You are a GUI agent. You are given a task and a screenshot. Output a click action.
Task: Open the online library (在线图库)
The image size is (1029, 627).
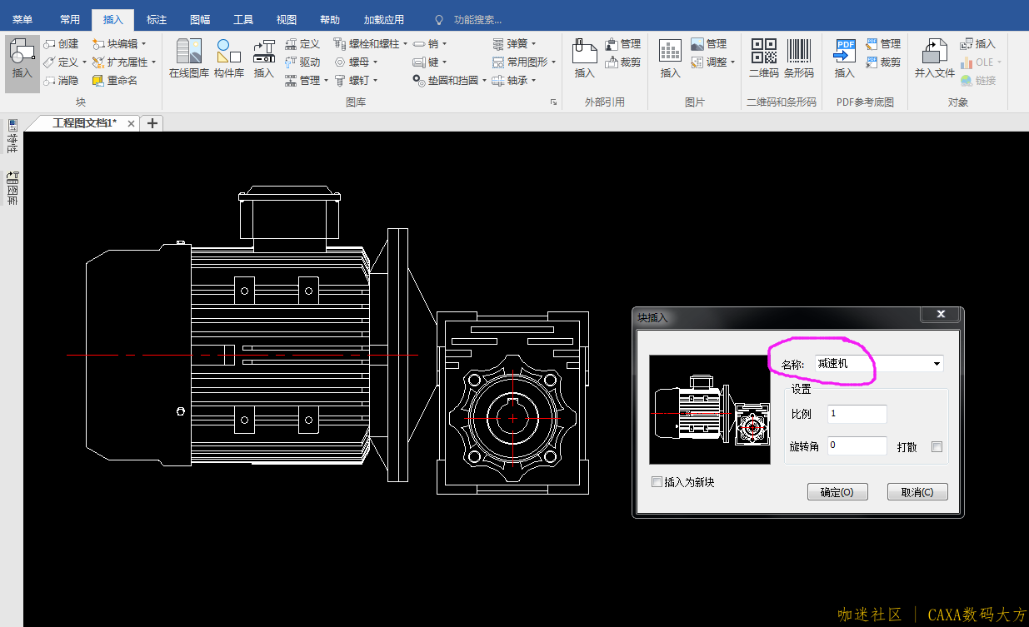pos(188,58)
